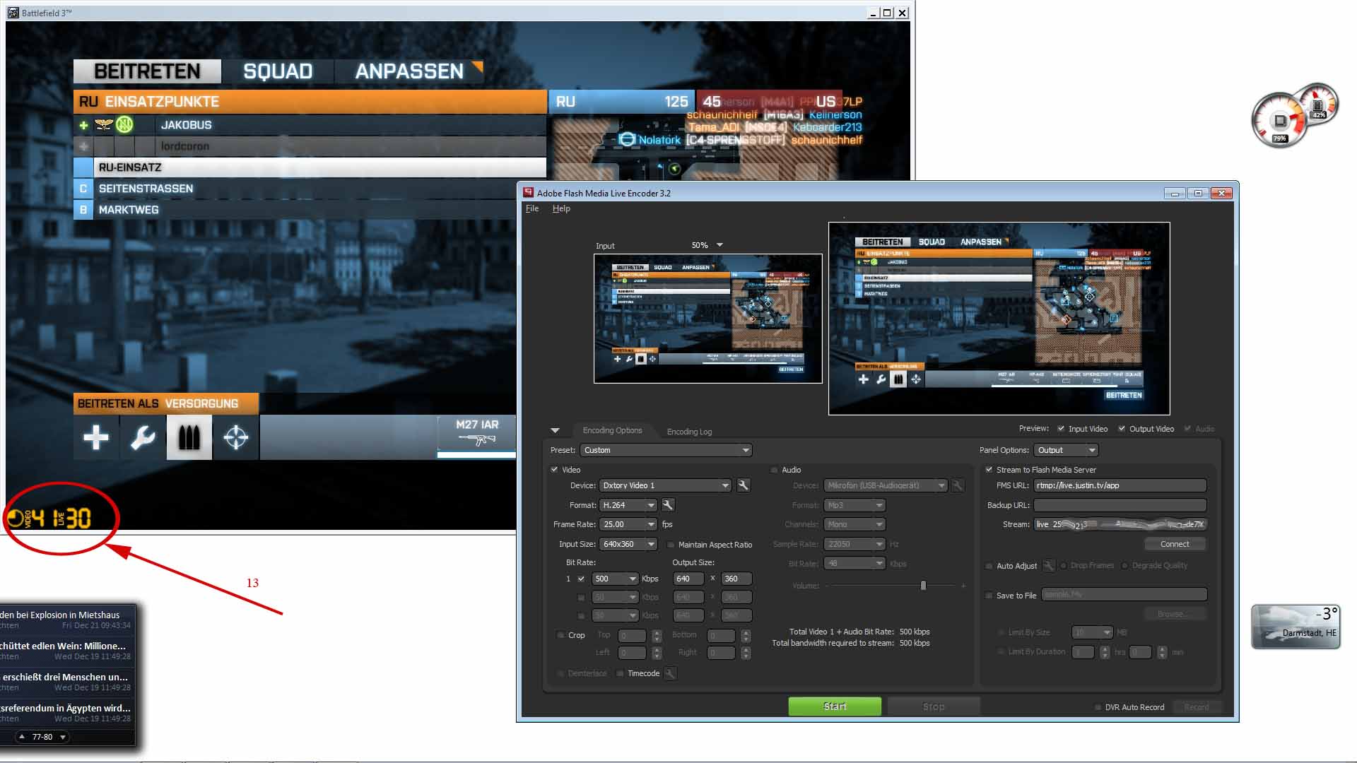Screen dimensions: 1357x763
Task: Select the engineer wrench class icon
Action: click(x=143, y=438)
